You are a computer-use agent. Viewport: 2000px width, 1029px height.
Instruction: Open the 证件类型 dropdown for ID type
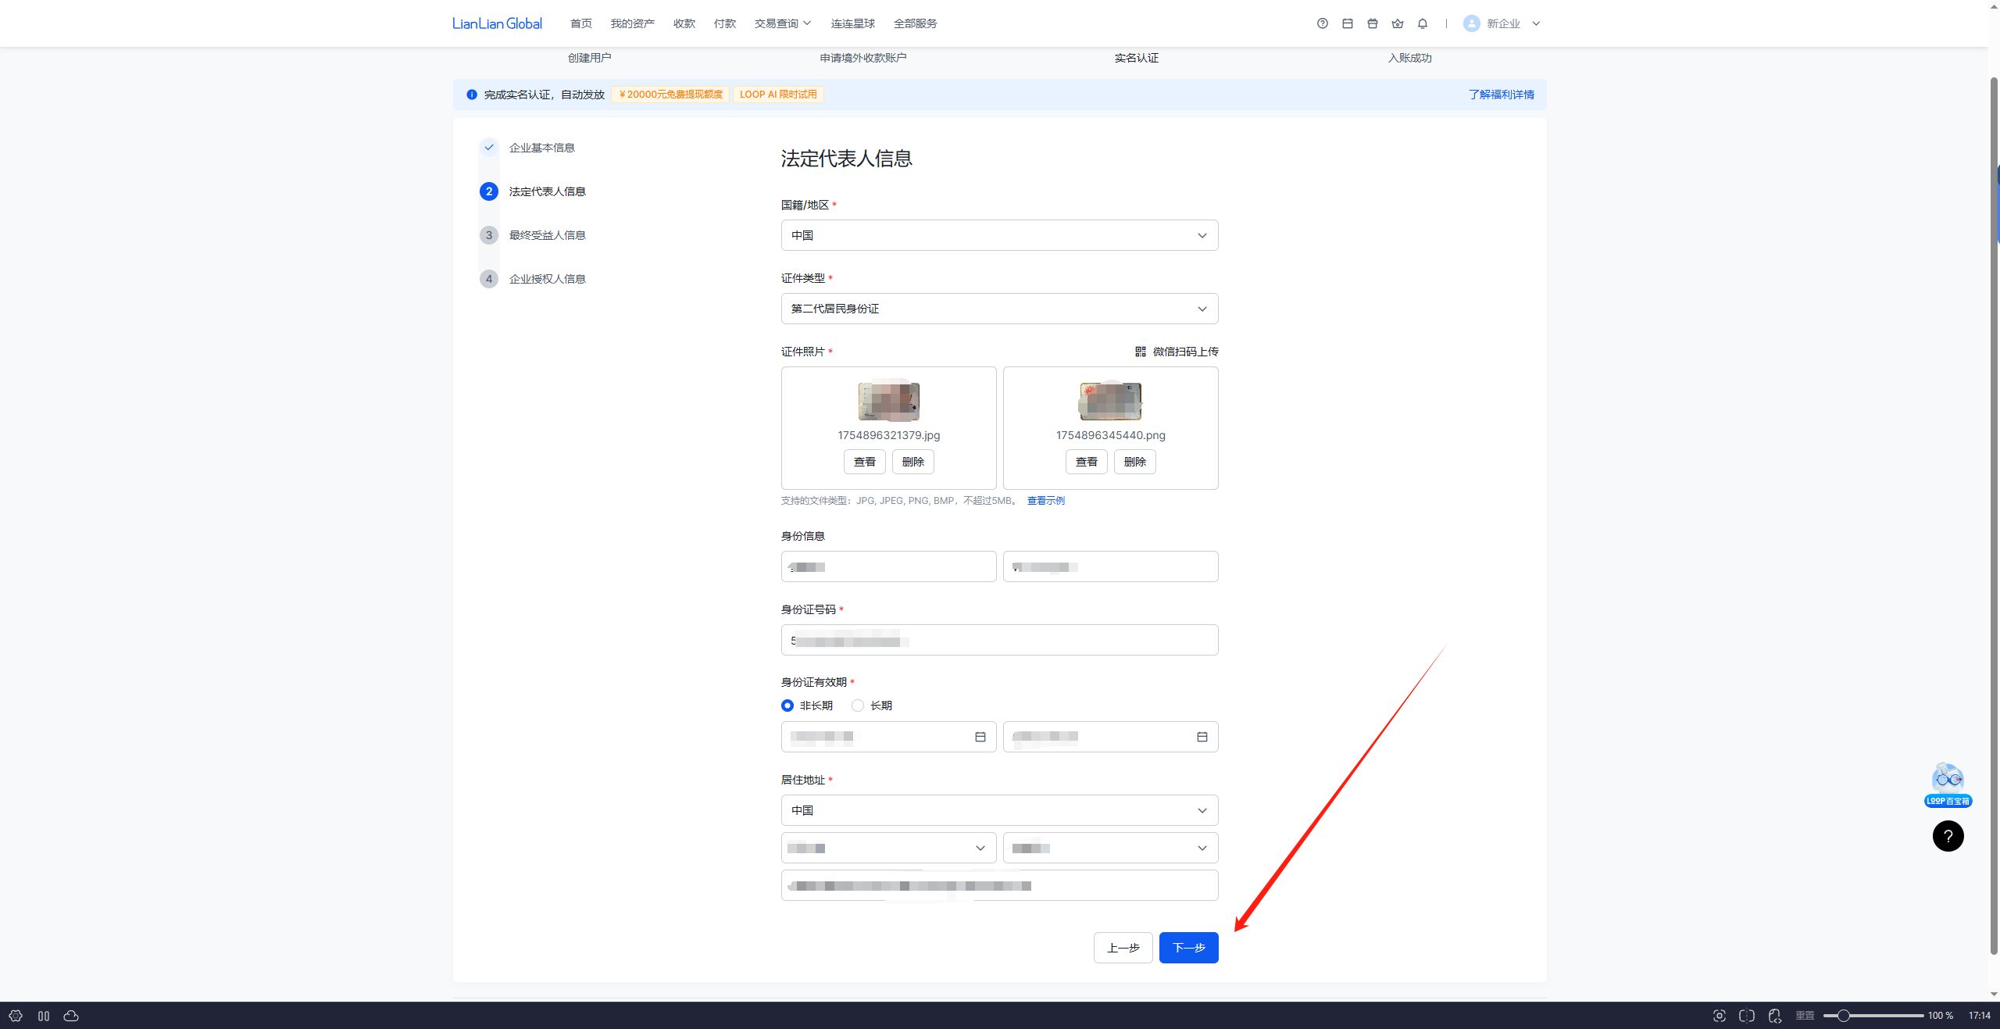click(999, 309)
